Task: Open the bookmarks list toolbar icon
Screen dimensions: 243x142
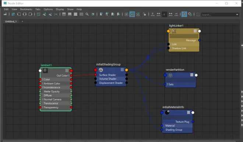Action: pos(107,14)
